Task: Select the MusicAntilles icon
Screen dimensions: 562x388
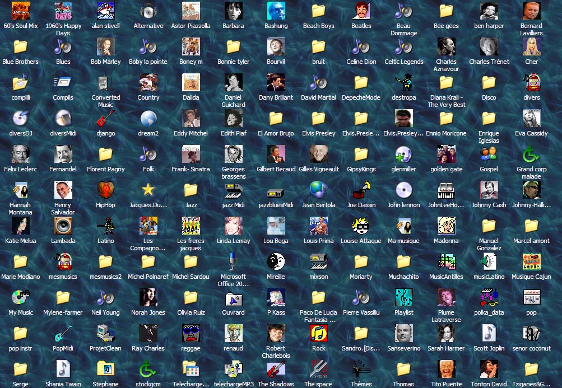Action: [x=446, y=261]
